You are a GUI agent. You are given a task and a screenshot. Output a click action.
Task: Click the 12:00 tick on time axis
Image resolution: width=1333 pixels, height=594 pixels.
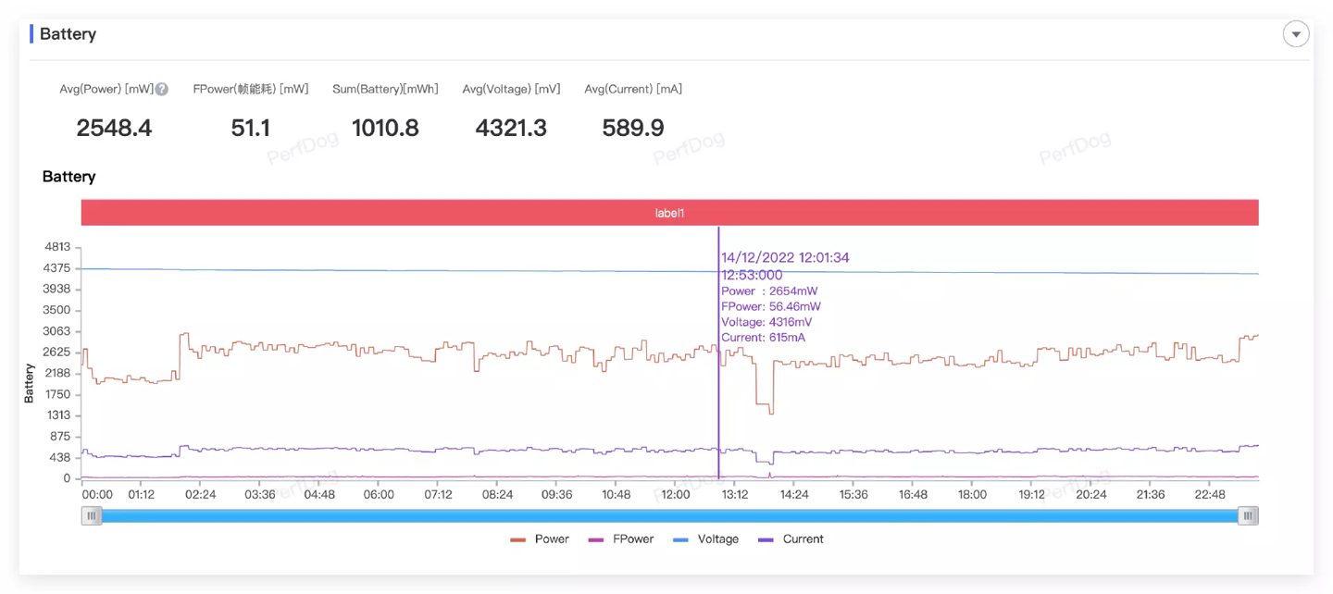[x=676, y=495]
